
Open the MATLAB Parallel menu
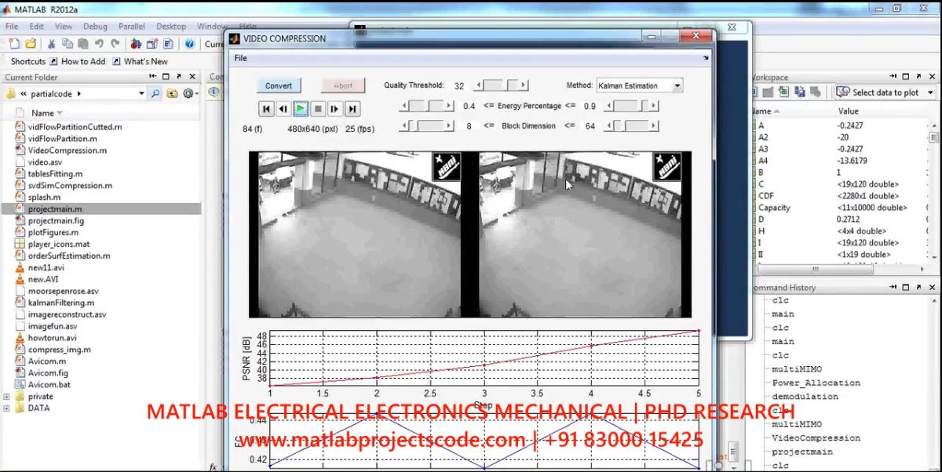click(132, 26)
